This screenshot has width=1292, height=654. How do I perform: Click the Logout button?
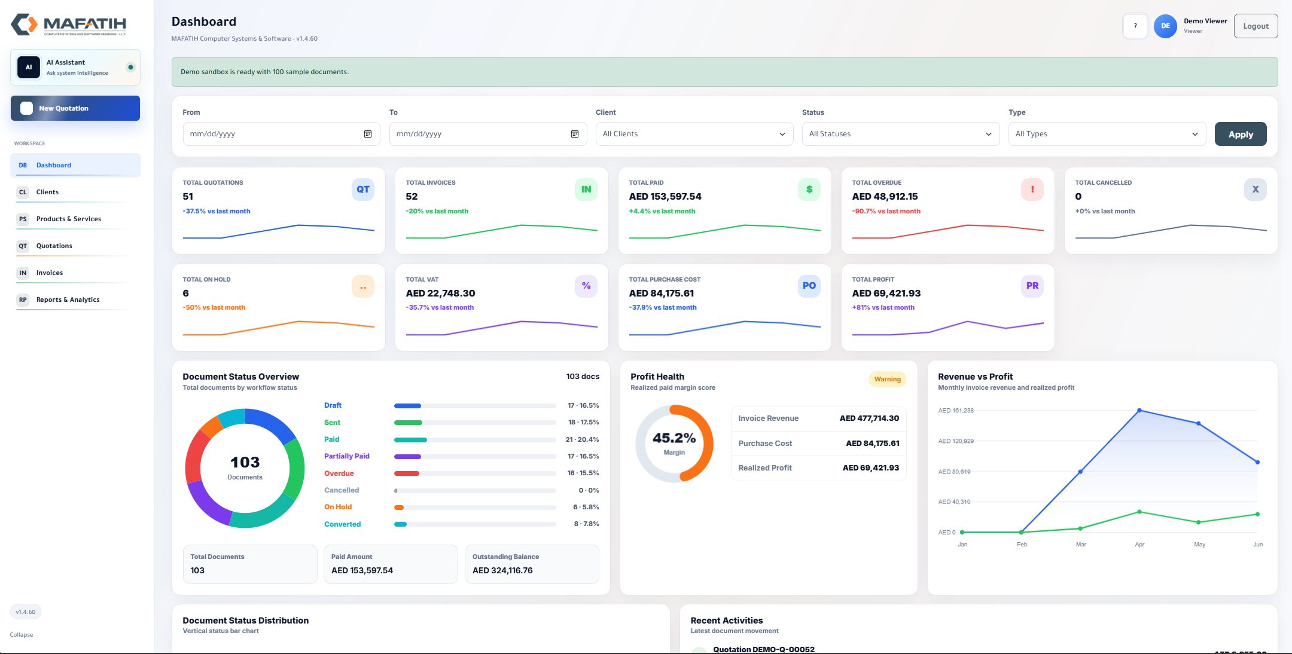pos(1256,26)
